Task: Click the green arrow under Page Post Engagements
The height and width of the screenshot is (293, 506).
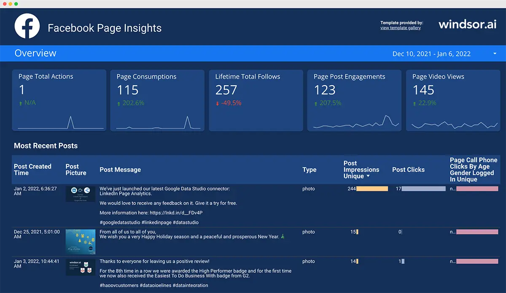Action: 316,103
